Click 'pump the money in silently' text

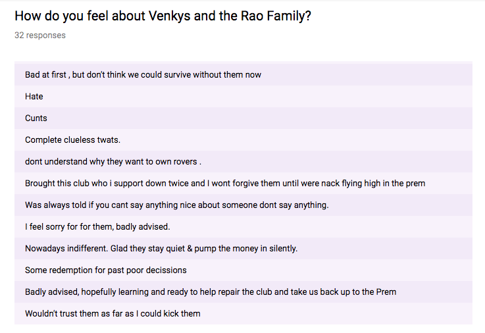tap(245, 249)
